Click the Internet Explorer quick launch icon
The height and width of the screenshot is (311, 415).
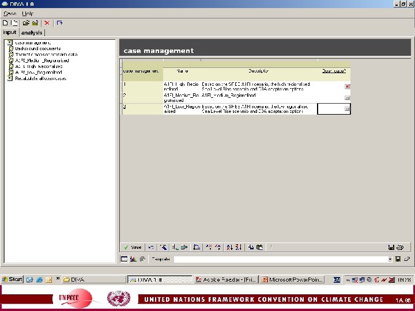click(x=39, y=279)
